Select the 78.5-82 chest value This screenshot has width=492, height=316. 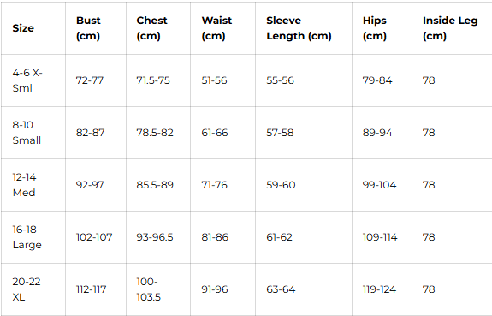[x=155, y=133]
